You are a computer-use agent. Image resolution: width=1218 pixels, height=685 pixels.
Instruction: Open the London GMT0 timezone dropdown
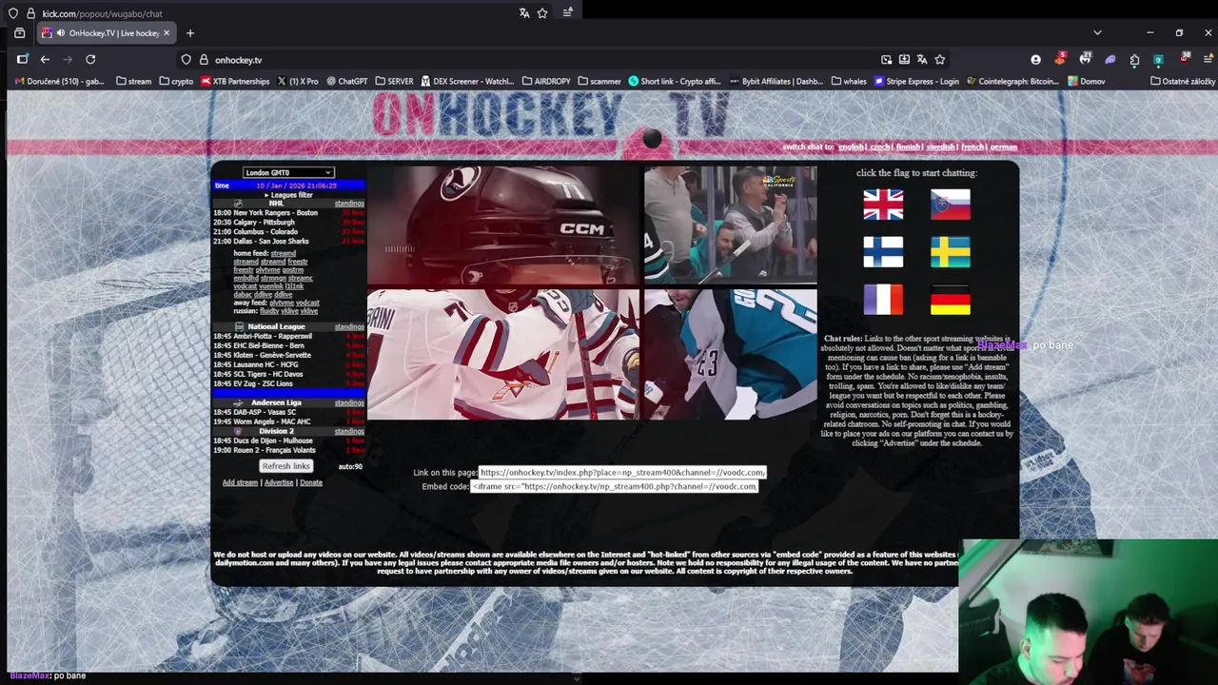tap(287, 172)
